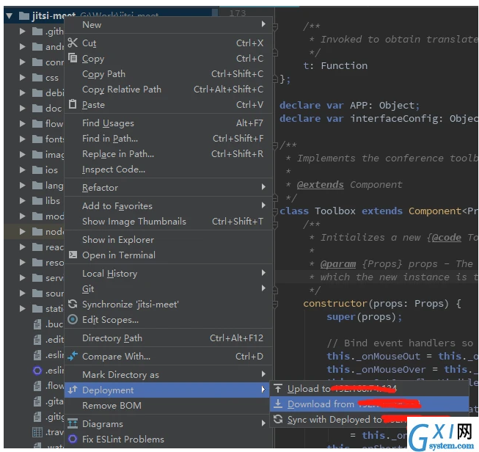Click the .gita file icon
Viewport: 479px width, 452px height.
pos(37,401)
